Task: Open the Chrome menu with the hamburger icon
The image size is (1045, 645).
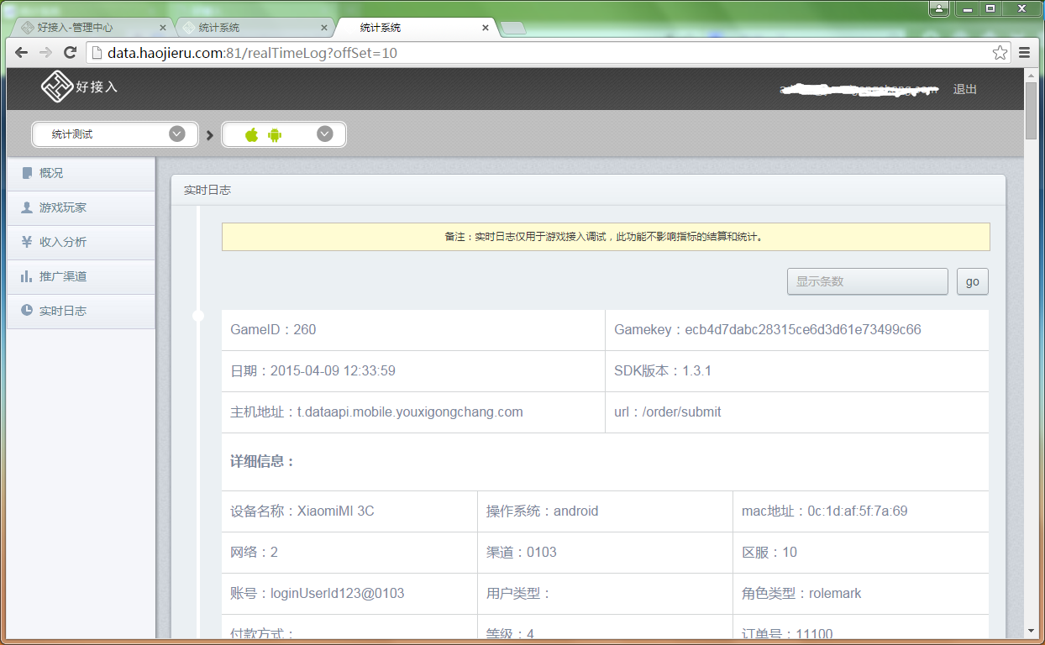Action: point(1024,52)
